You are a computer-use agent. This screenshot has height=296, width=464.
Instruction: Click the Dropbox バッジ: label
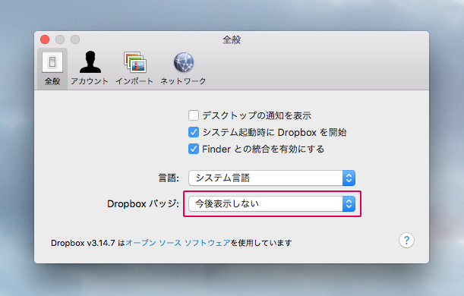click(x=143, y=203)
